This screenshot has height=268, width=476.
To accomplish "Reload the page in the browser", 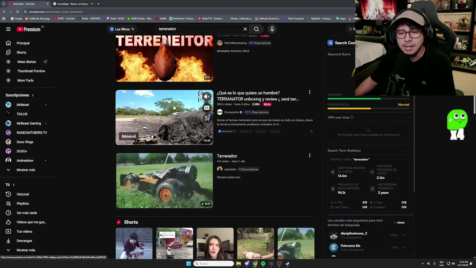I will coord(17,12).
